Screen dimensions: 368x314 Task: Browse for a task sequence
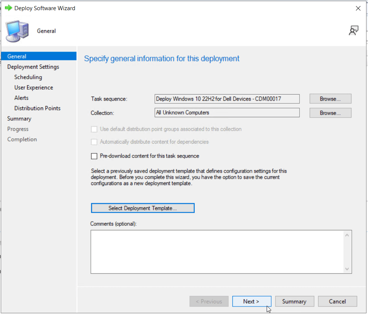(330, 99)
